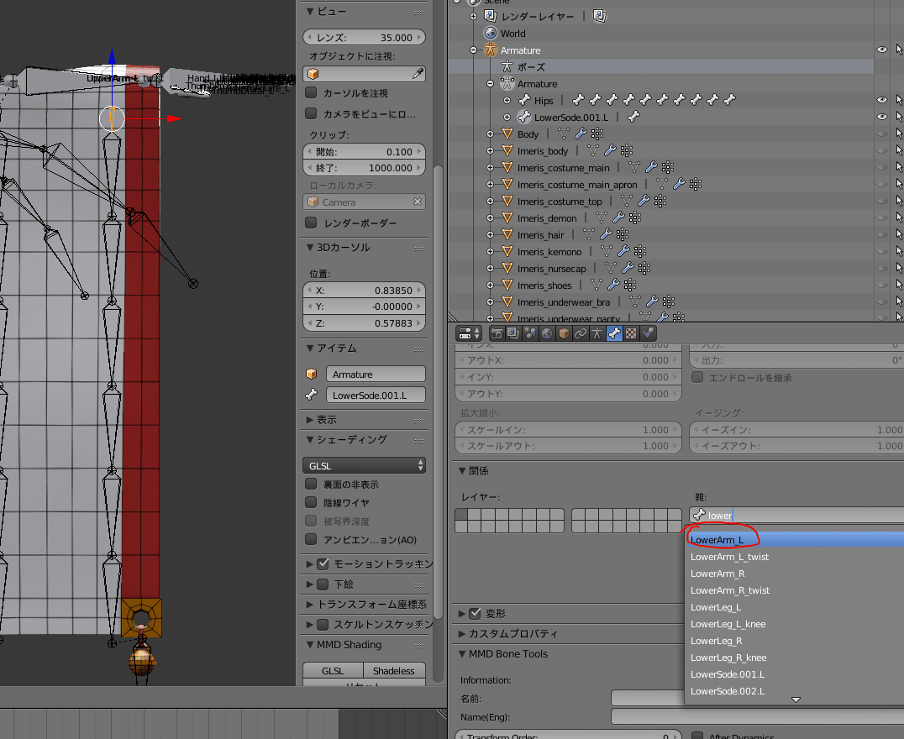Expand the カスタムプロパティ panel
The width and height of the screenshot is (904, 739).
(462, 633)
